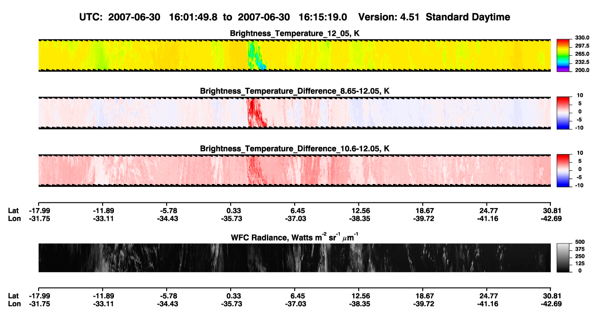Click latitude 30.81 on the axis under the 10.6-12.05 strip
This screenshot has height=314, width=612.
coord(551,210)
